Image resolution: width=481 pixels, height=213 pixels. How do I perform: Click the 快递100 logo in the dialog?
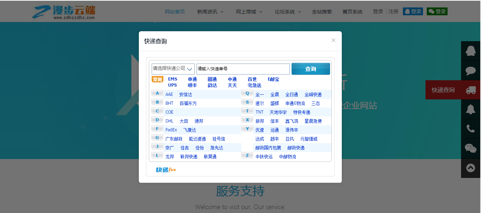[x=166, y=170]
